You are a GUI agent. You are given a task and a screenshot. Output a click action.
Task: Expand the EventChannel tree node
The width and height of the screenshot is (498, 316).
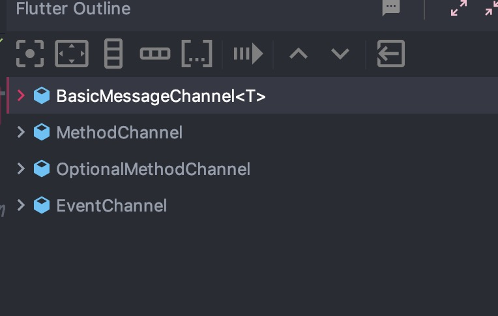[21, 205]
